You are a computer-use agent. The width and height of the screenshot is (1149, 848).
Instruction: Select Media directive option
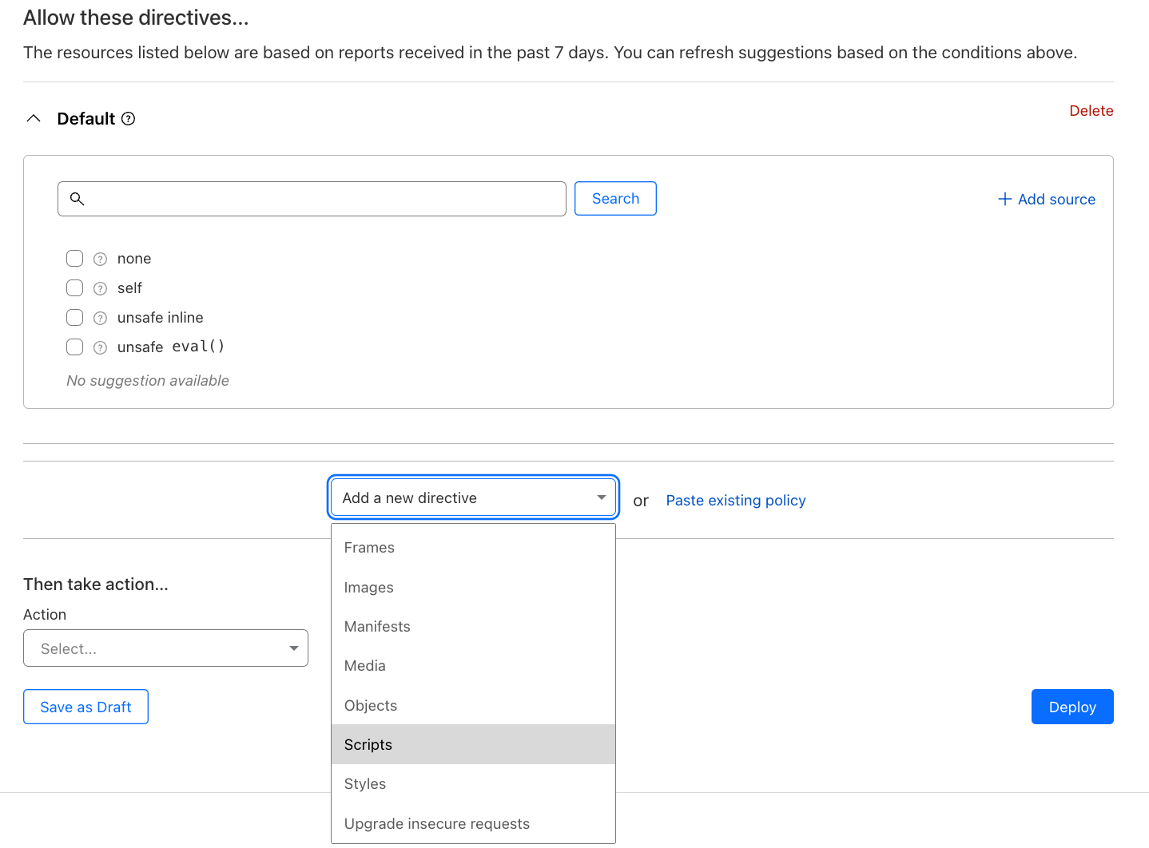pyautogui.click(x=473, y=666)
